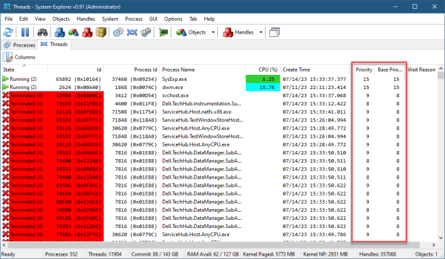Open the View menu
The height and width of the screenshot is (259, 445).
[x=40, y=19]
